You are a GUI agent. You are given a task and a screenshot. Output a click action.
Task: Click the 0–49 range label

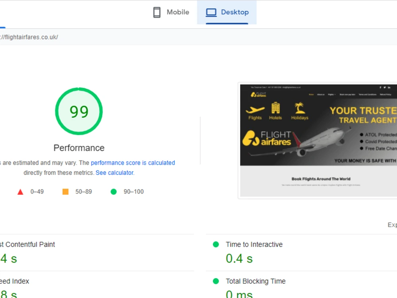(x=37, y=192)
